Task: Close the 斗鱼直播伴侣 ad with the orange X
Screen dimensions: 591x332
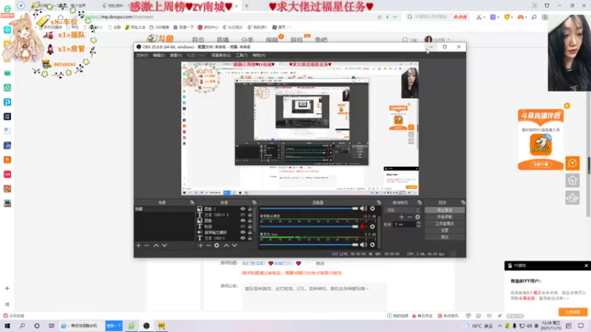Action: (x=567, y=106)
